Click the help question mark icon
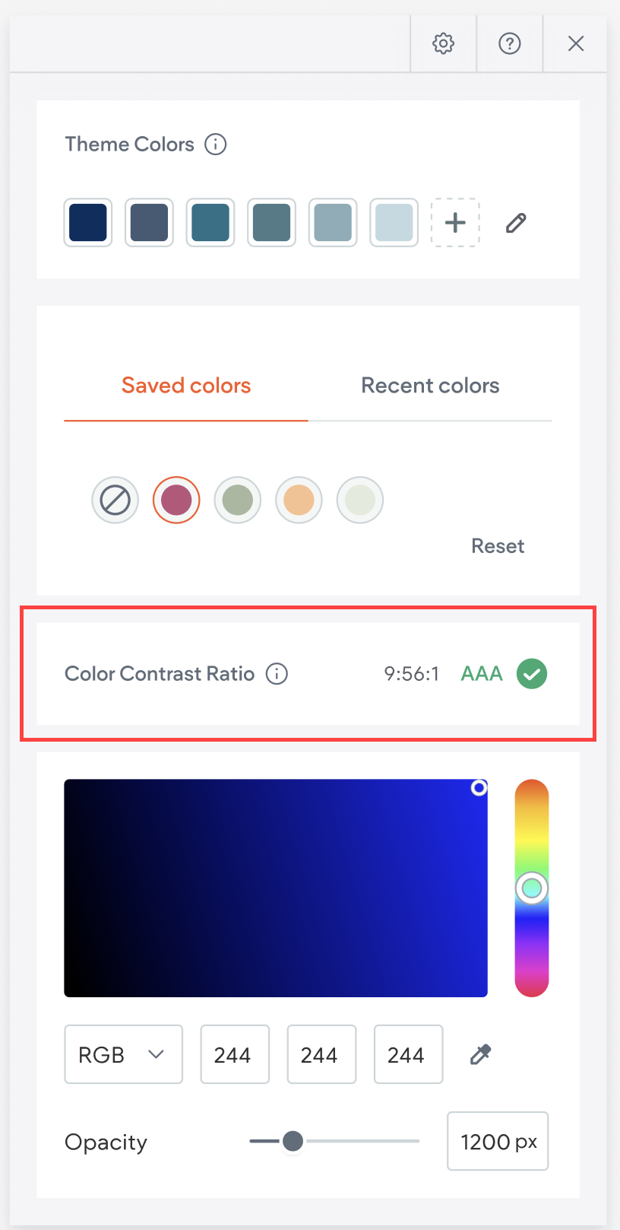This screenshot has width=620, height=1230. tap(510, 43)
